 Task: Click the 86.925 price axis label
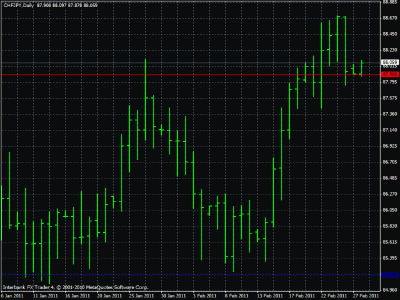pyautogui.click(x=390, y=146)
